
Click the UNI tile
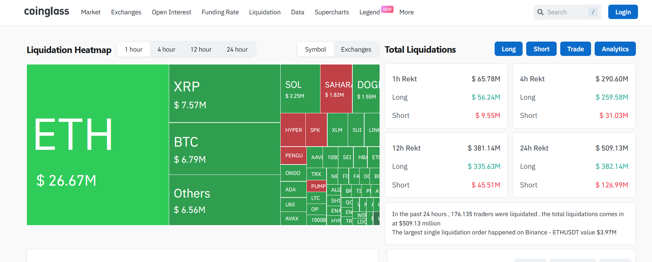tap(294, 204)
